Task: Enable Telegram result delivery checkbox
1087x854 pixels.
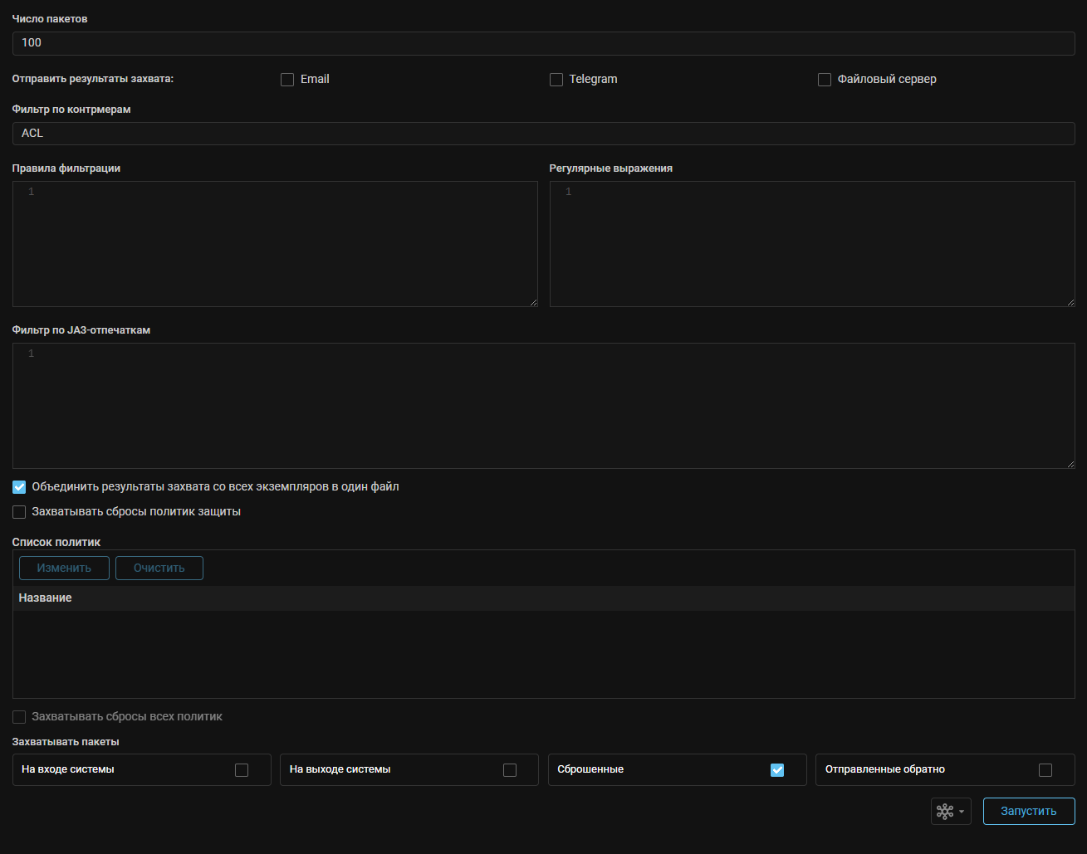Action: click(x=556, y=80)
